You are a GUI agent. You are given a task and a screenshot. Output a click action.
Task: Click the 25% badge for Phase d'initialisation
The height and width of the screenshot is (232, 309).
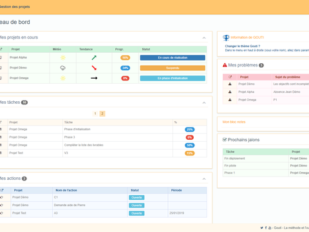[x=190, y=130]
